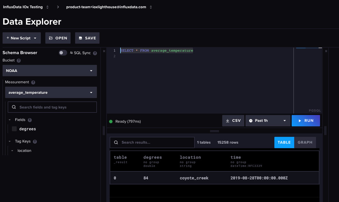Expand the location tag key
The width and height of the screenshot is (339, 202).
(12, 150)
